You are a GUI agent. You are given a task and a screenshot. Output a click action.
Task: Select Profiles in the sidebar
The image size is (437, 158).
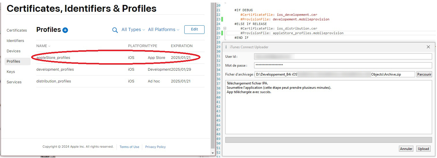(x=18, y=61)
